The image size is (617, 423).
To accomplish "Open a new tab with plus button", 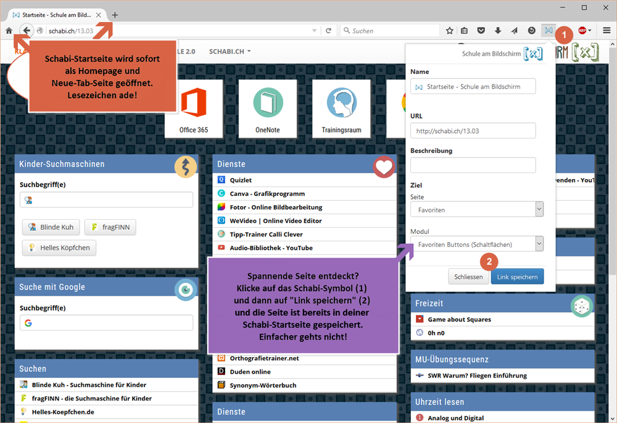I will pos(115,15).
